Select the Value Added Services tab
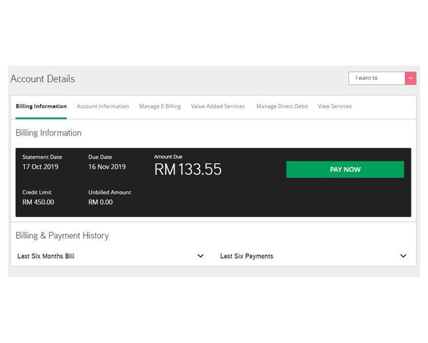 click(x=218, y=106)
